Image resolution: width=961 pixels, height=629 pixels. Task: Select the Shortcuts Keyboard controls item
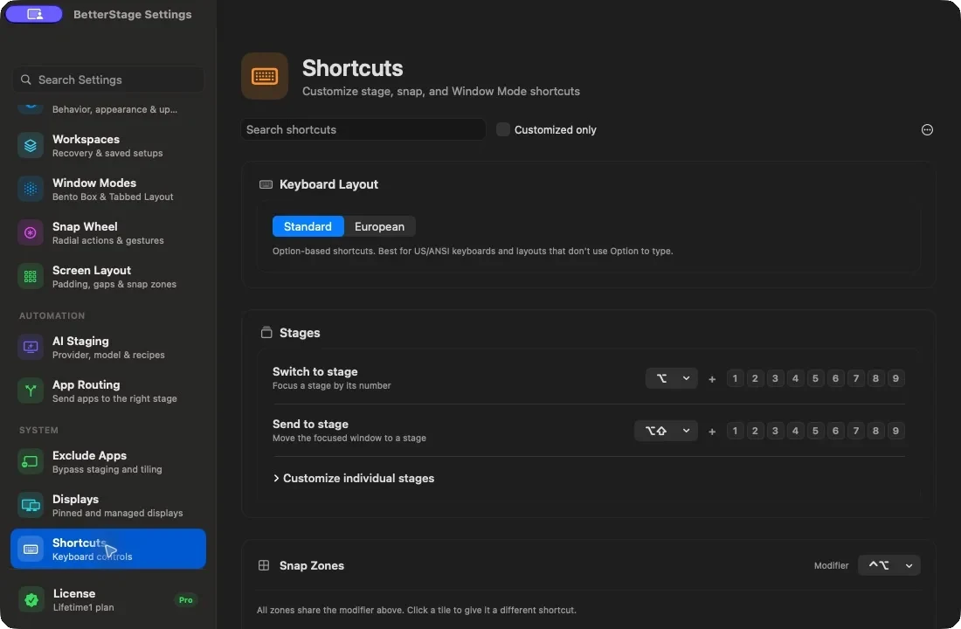click(x=107, y=549)
